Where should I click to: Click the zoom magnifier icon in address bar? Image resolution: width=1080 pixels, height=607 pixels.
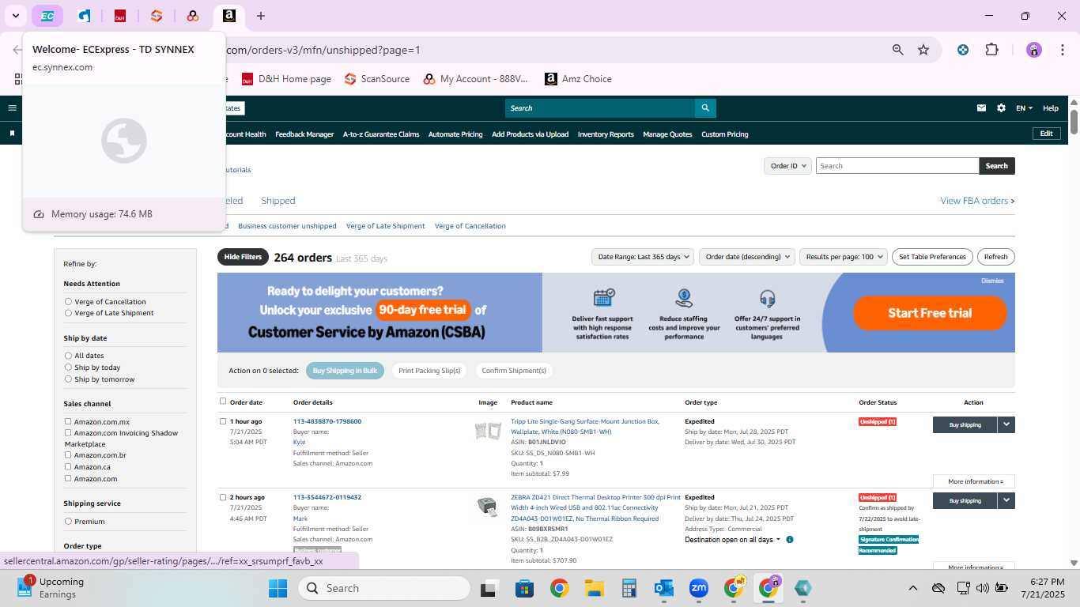pyautogui.click(x=897, y=50)
